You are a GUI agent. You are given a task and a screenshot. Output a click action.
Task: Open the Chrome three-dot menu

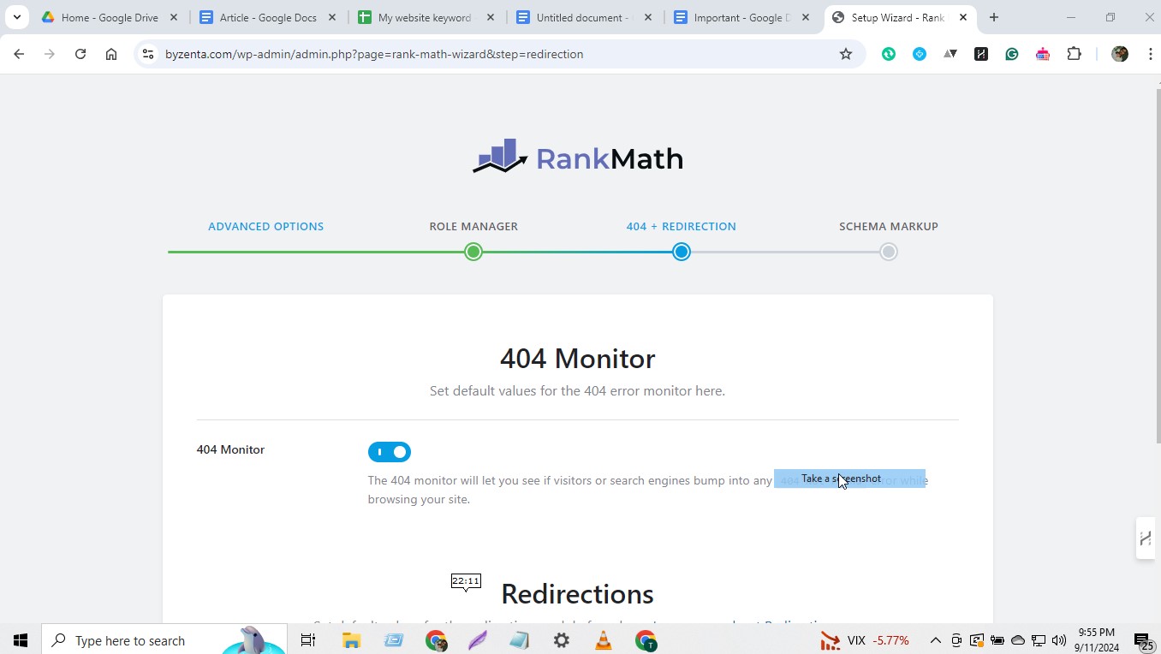click(x=1150, y=54)
